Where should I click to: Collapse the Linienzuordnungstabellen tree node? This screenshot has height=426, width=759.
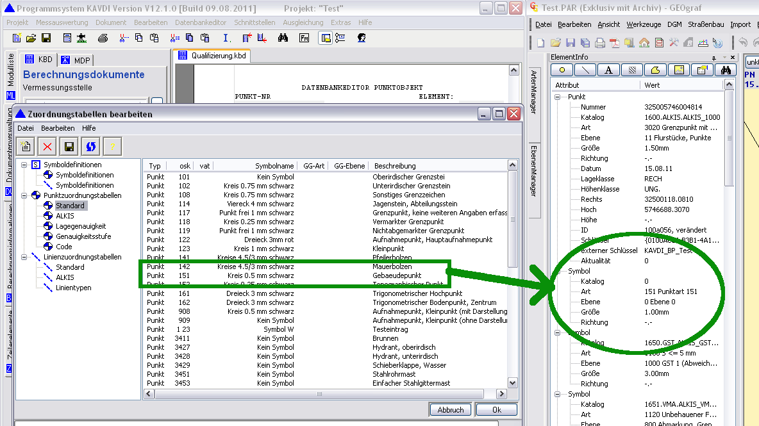(25, 257)
